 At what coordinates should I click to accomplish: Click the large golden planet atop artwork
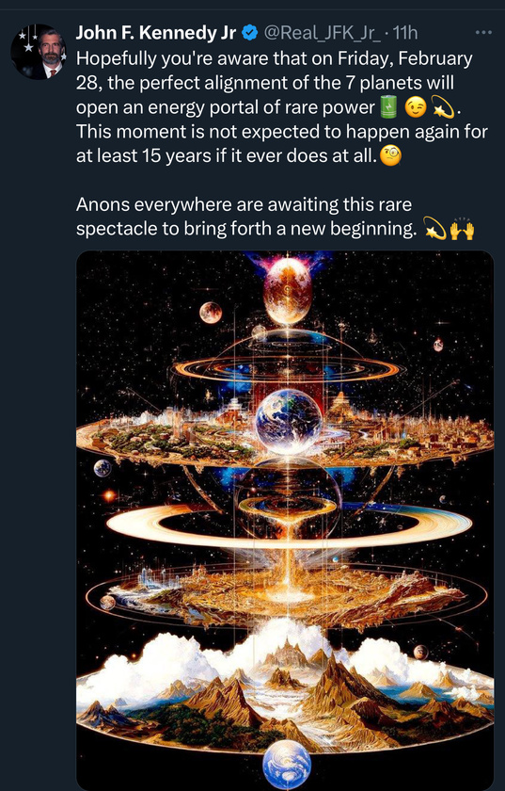288,291
